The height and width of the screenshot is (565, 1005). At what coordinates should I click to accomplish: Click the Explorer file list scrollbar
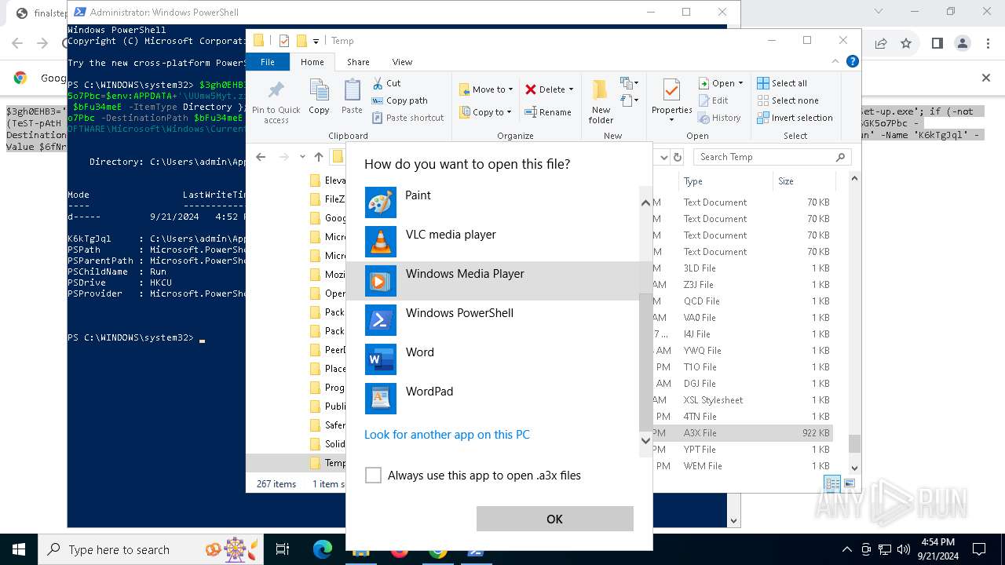click(854, 444)
